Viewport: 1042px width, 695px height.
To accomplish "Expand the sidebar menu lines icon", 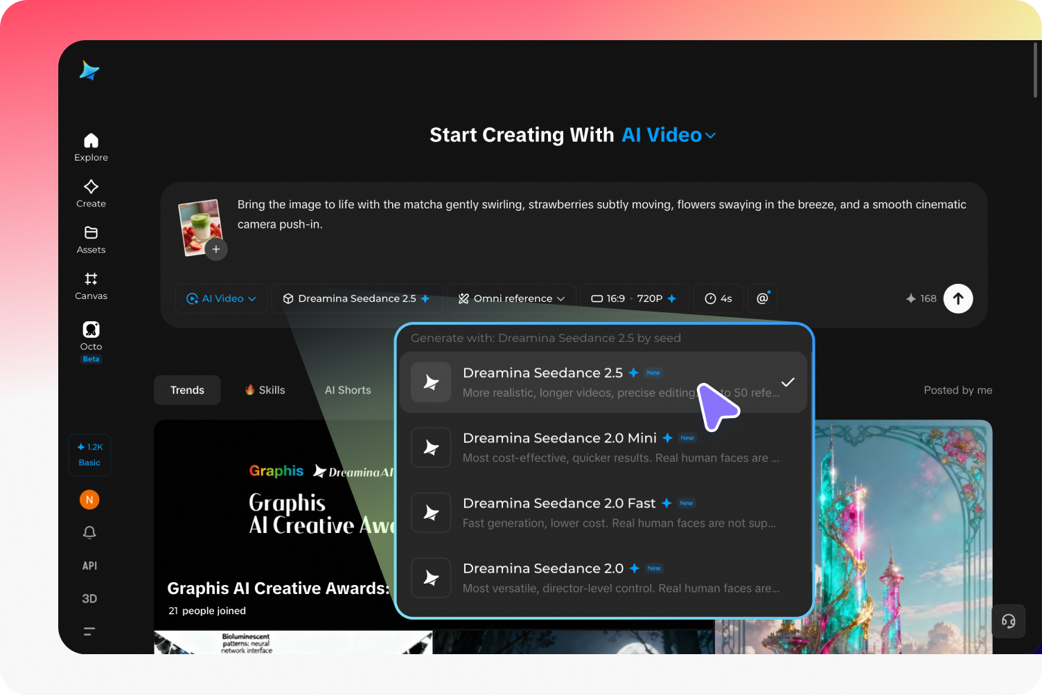I will coord(89,631).
